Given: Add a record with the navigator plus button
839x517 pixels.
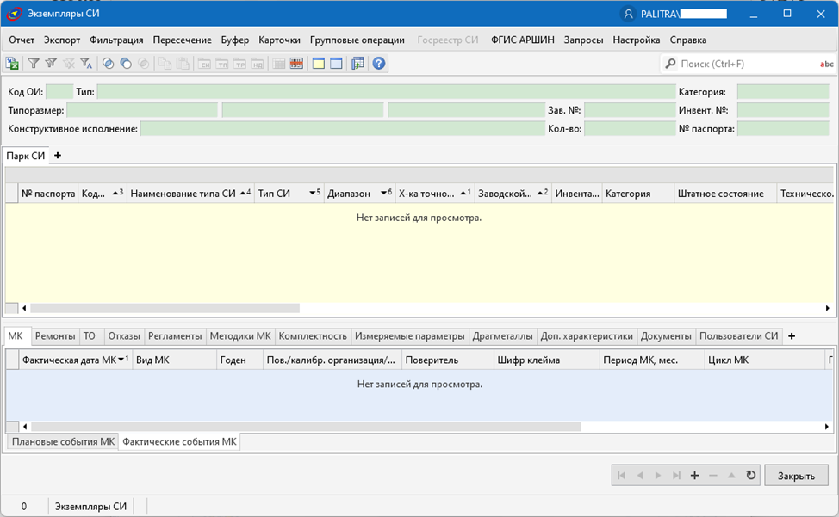Looking at the screenshot, I should tap(694, 476).
